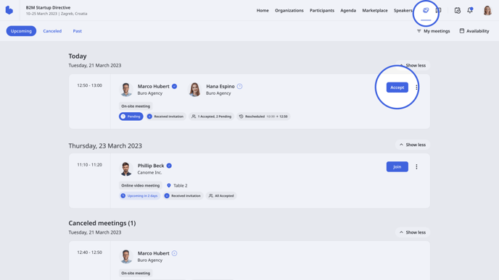Open more options for Marco Hubert meeting

pyautogui.click(x=416, y=88)
